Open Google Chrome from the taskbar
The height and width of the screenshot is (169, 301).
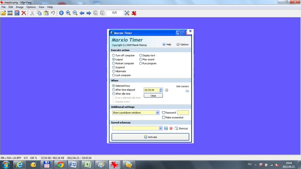61,165
